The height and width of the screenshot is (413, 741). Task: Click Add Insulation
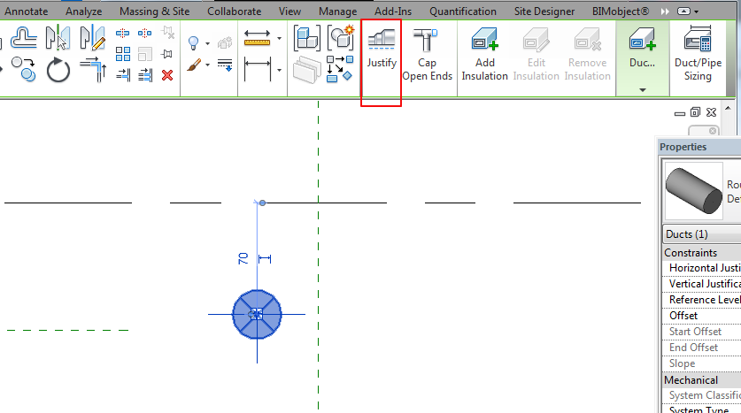[x=484, y=54]
